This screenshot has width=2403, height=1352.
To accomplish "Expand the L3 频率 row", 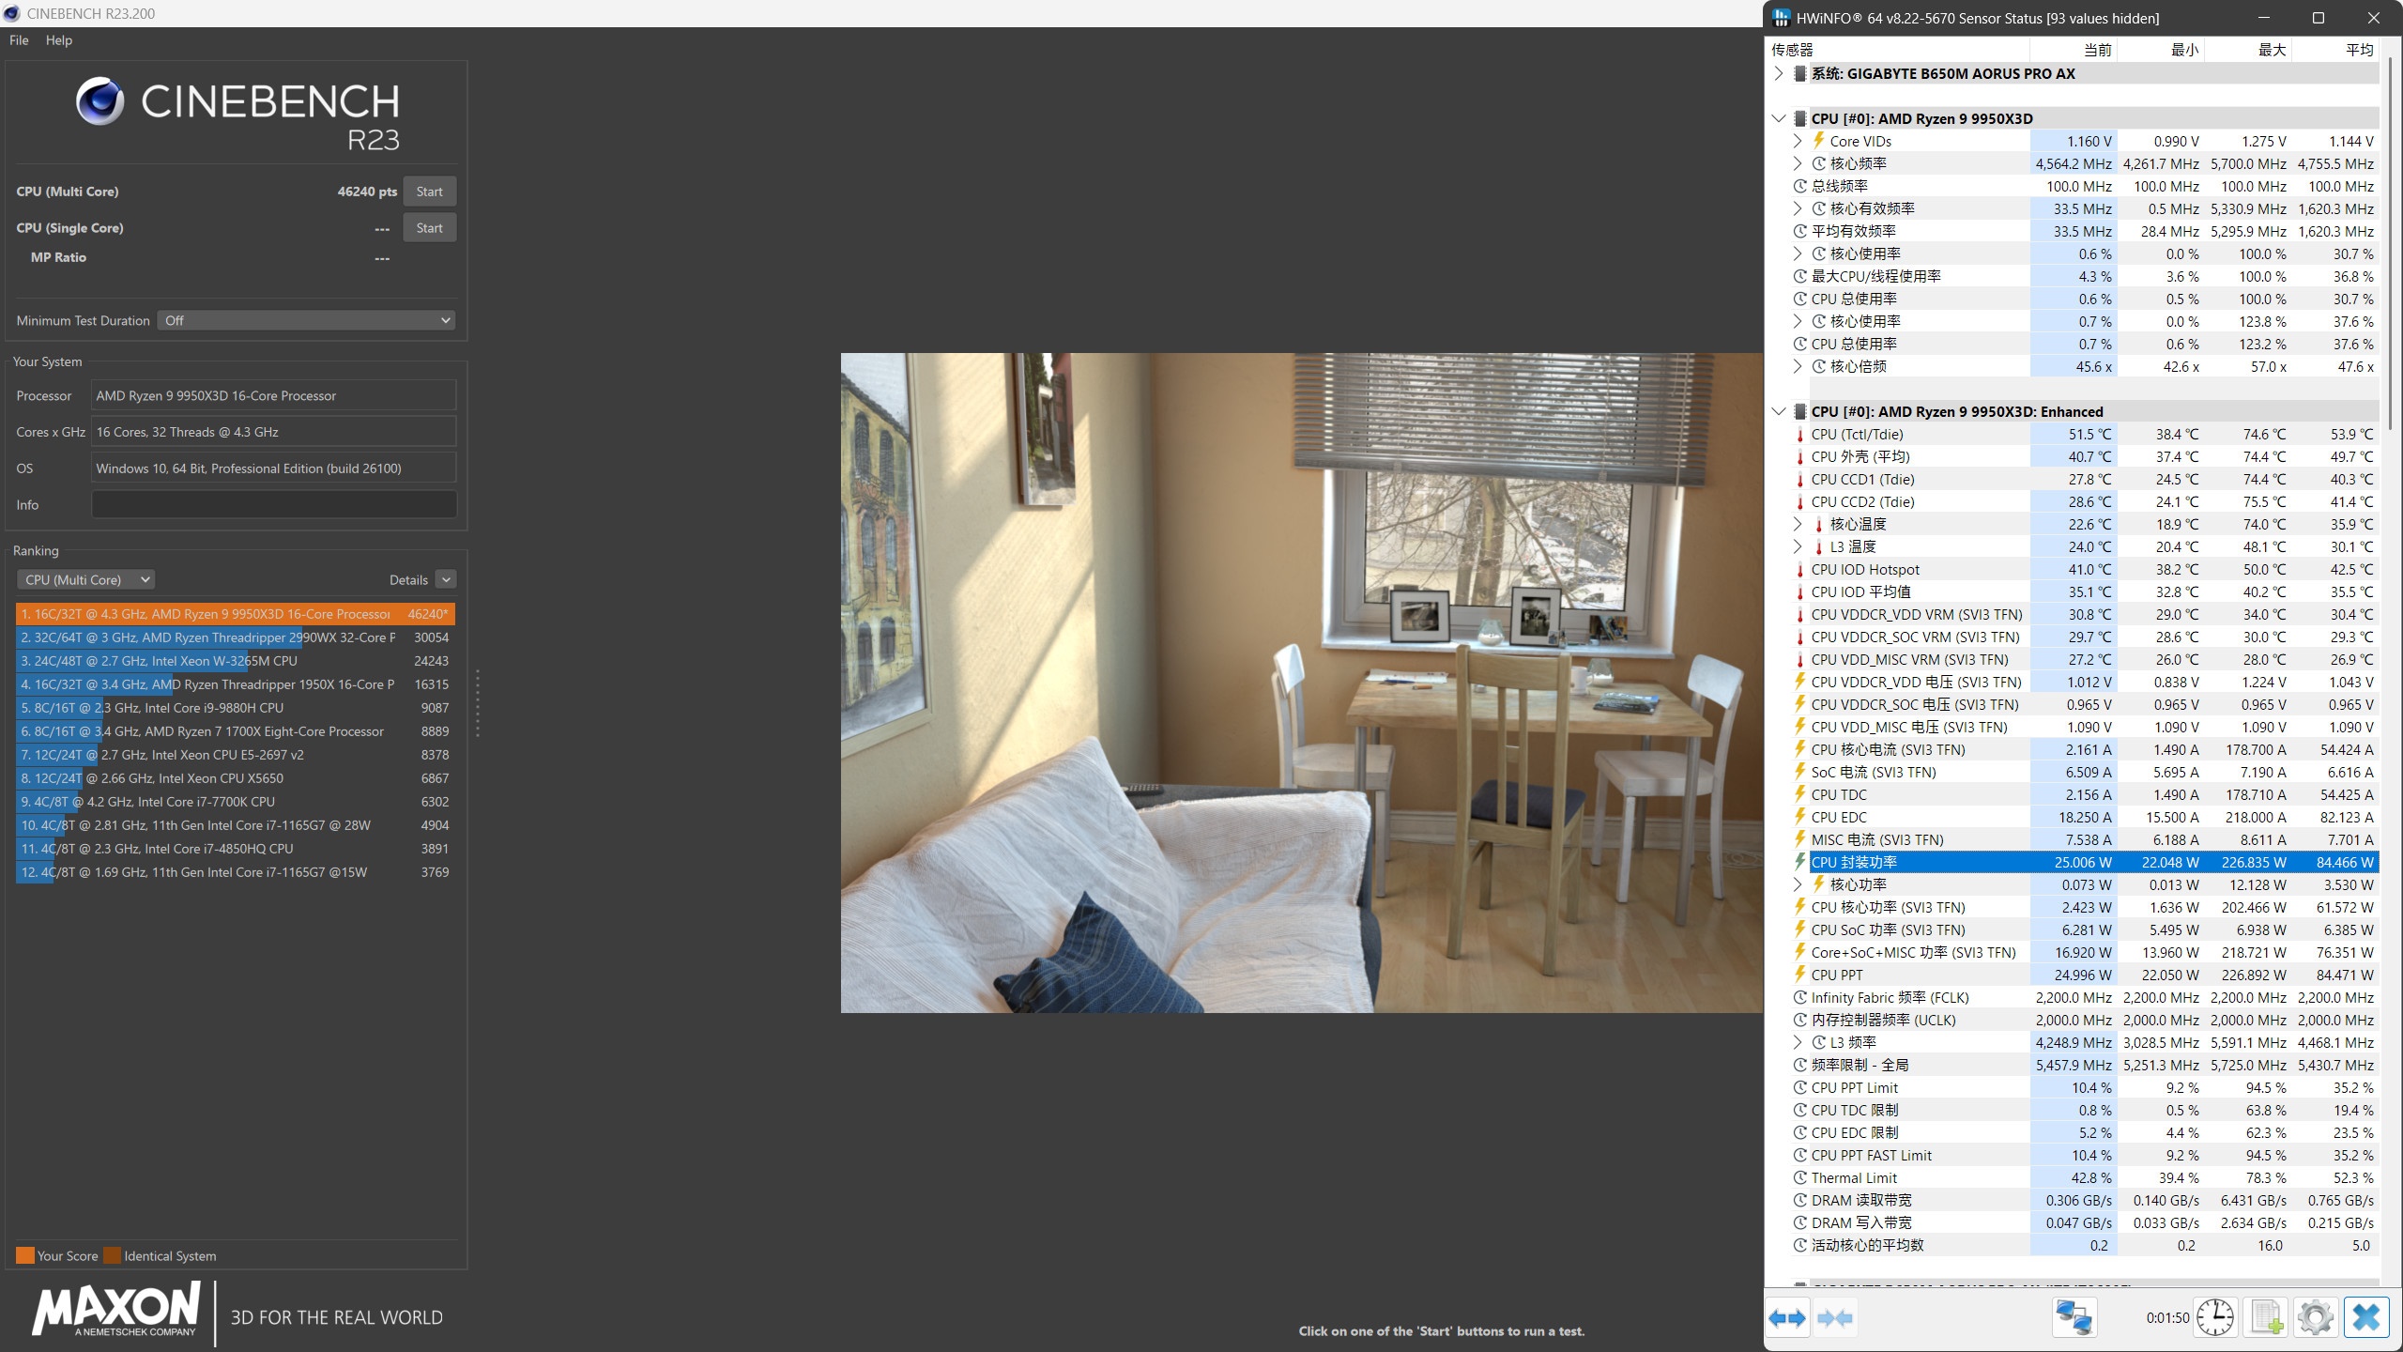I will click(x=1797, y=1042).
